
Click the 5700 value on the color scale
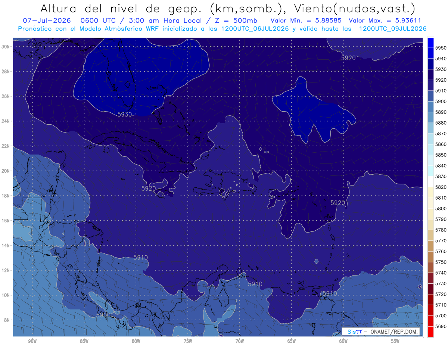[441, 315]
